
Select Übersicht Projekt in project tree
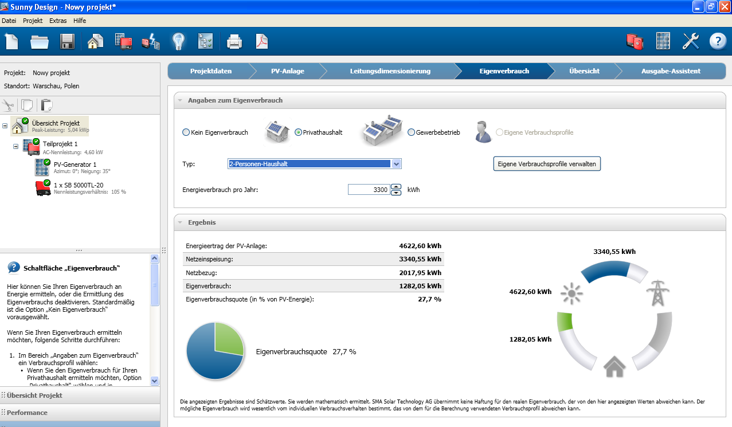(x=50, y=126)
